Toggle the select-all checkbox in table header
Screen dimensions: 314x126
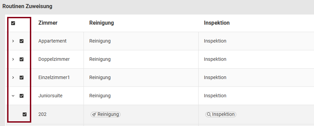[x=13, y=23]
